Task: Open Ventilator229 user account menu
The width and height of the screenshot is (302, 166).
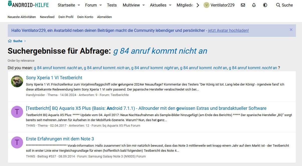Action: click(219, 5)
